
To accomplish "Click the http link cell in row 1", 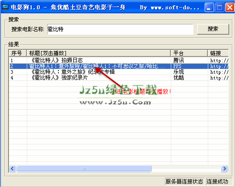I will point(219,60).
